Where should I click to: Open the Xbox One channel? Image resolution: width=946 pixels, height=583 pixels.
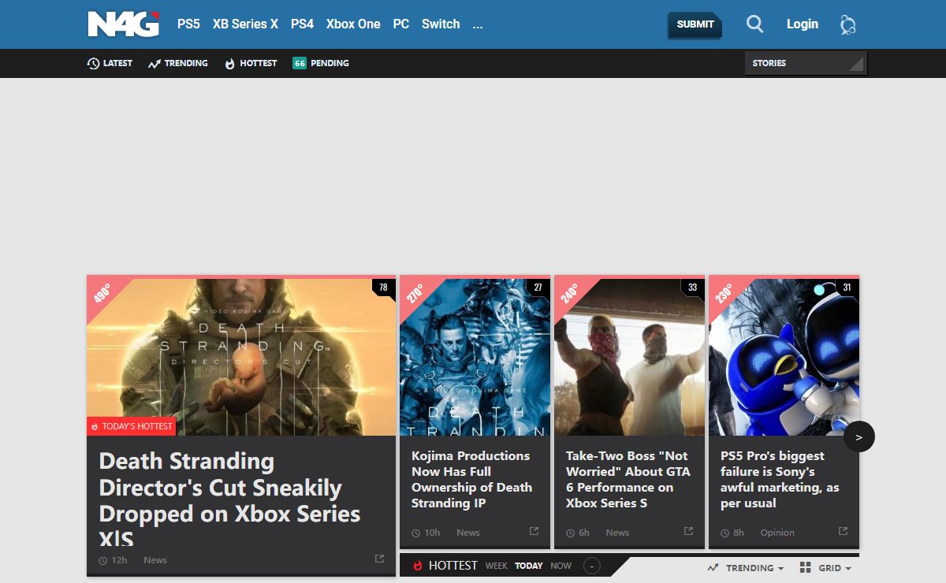coord(353,24)
